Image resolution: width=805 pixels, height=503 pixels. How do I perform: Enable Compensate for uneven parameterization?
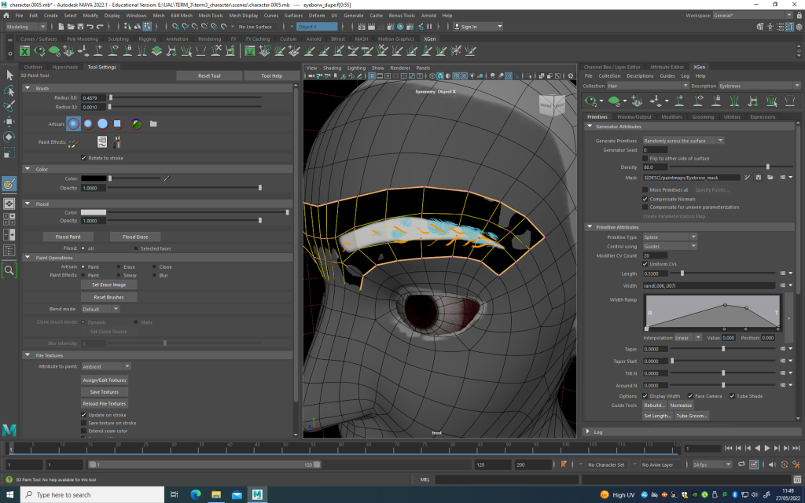click(645, 207)
